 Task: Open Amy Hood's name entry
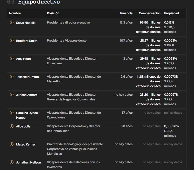23,59
